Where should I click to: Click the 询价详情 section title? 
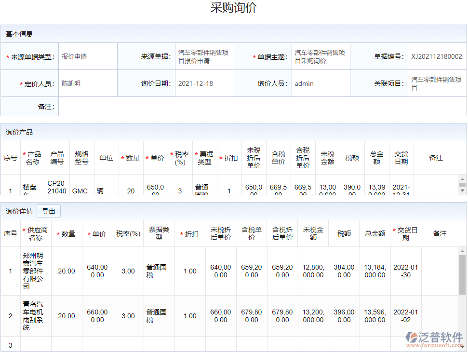pyautogui.click(x=19, y=211)
